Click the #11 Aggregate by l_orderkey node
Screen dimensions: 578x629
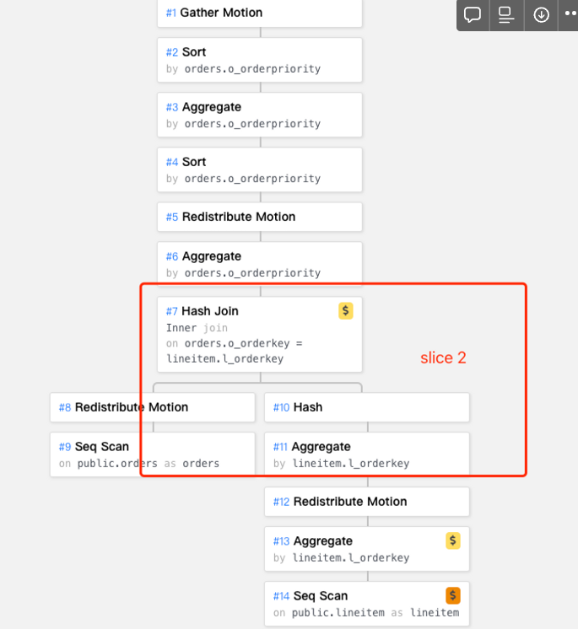tap(367, 454)
